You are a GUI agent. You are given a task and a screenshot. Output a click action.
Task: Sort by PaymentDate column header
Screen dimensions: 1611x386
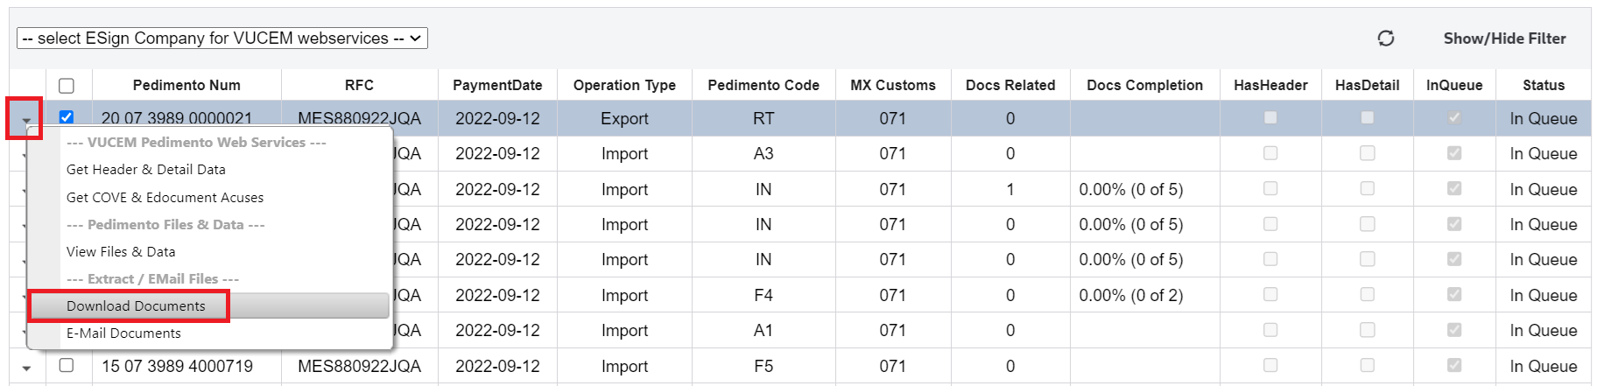(x=497, y=86)
